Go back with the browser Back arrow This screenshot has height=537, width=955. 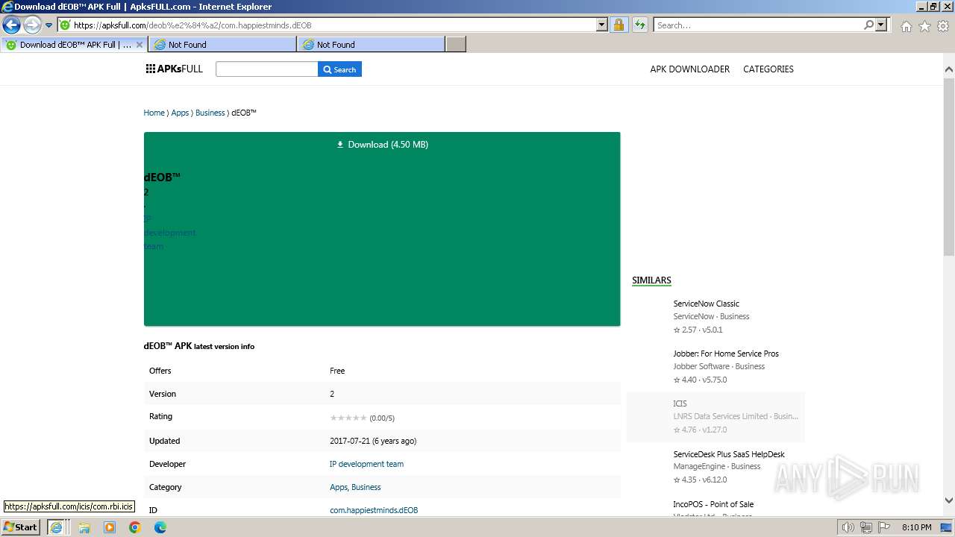[11, 25]
